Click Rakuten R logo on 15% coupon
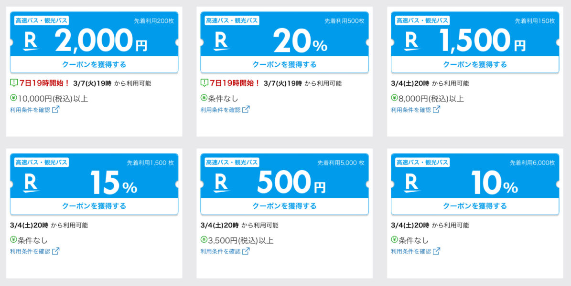This screenshot has width=571, height=286. point(31,184)
